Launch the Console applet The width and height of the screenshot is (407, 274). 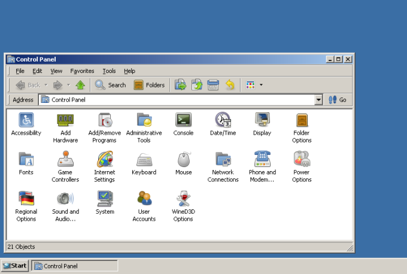[x=183, y=124]
